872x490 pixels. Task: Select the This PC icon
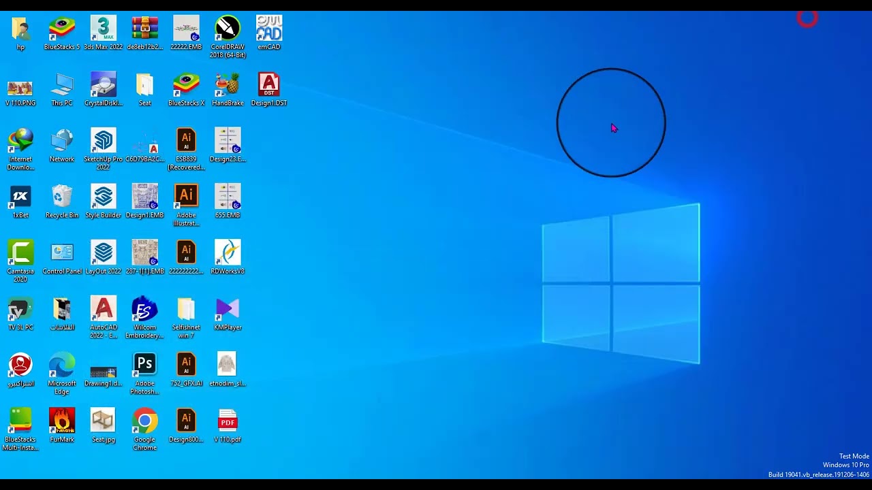[62, 84]
